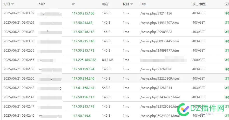229x120 pixels.
Task: Open IP link 117.50.214.240
Action: [83, 79]
